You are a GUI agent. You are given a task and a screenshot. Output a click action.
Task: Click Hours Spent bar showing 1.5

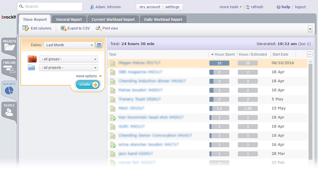click(219, 109)
